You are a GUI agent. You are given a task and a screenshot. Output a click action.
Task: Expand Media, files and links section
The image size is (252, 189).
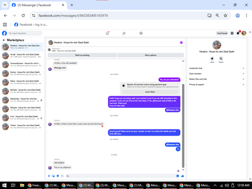217,79
